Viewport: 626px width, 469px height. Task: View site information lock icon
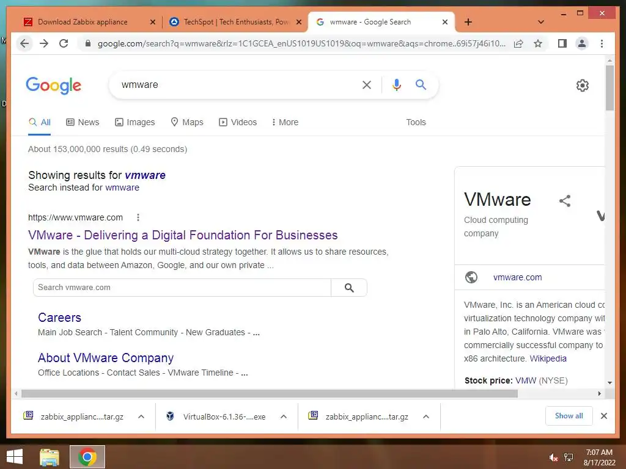point(88,43)
